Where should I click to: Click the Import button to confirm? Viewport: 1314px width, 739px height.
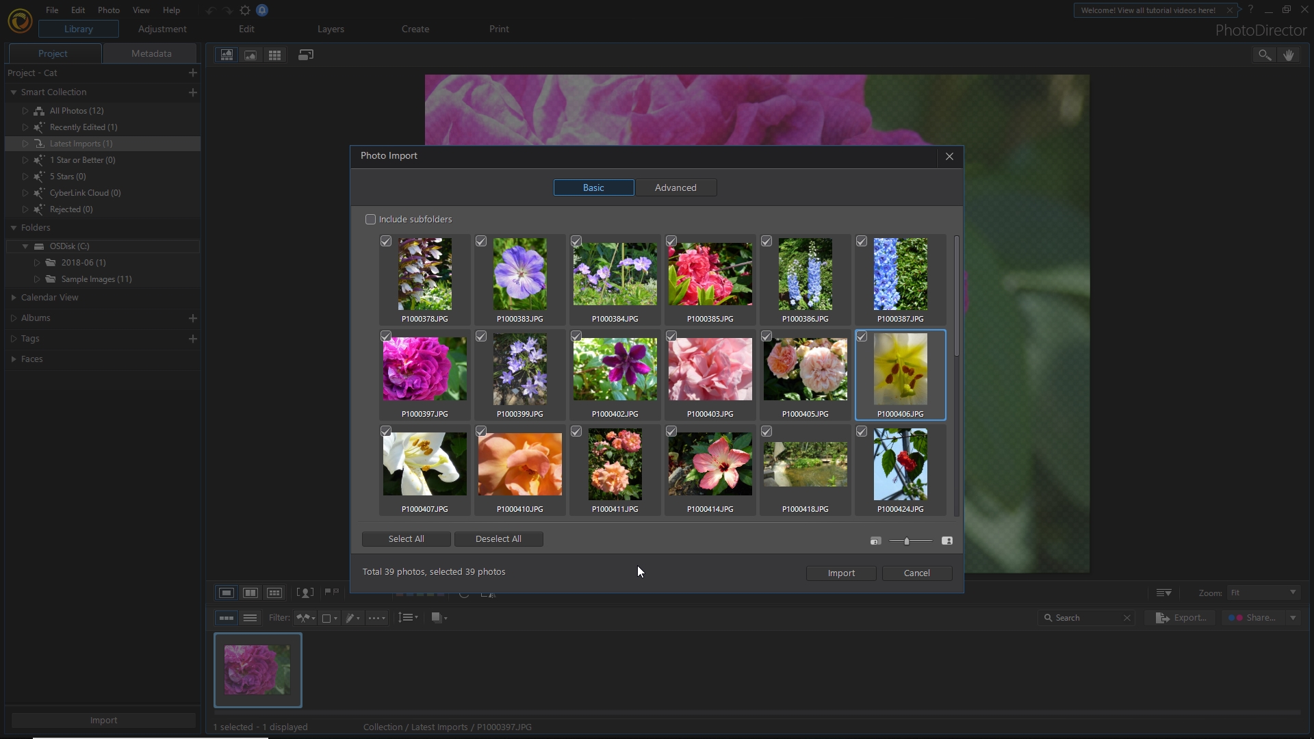840,572
